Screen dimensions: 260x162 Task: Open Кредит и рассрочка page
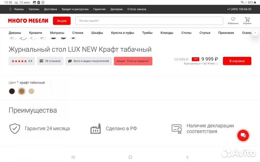click(75, 9)
